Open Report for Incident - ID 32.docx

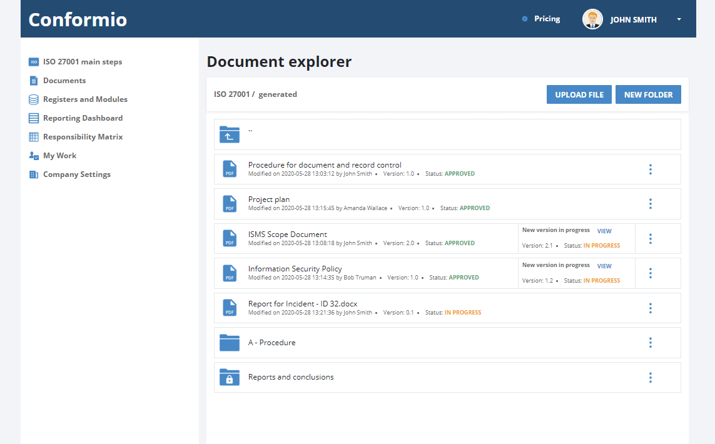(303, 303)
